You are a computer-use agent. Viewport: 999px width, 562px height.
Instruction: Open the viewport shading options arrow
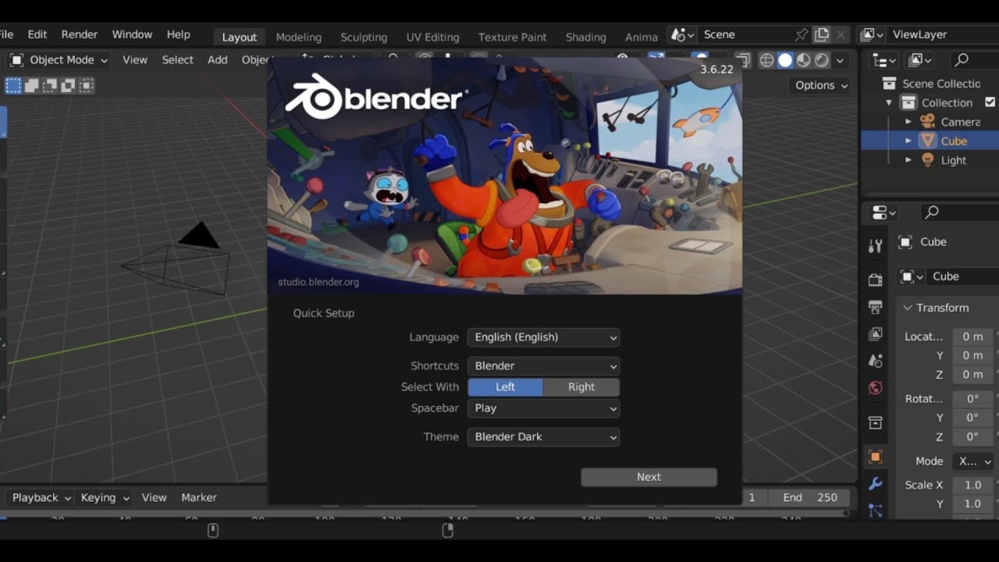tap(841, 60)
